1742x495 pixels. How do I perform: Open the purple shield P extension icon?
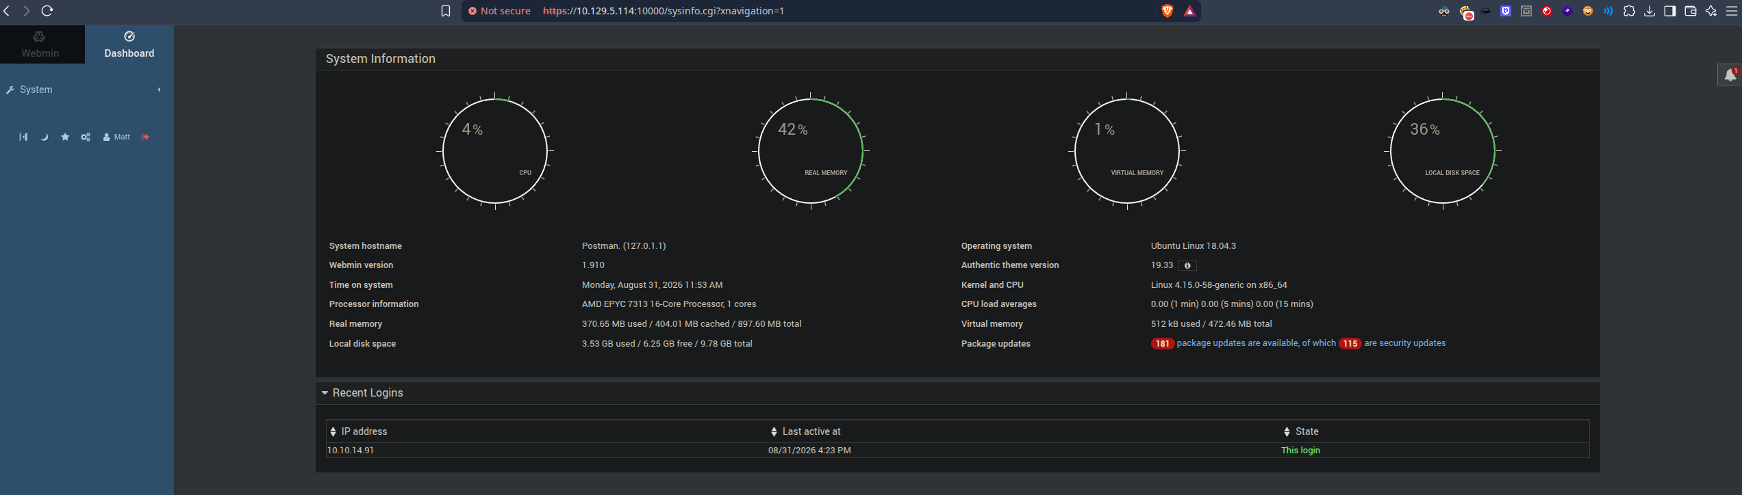tap(1506, 11)
